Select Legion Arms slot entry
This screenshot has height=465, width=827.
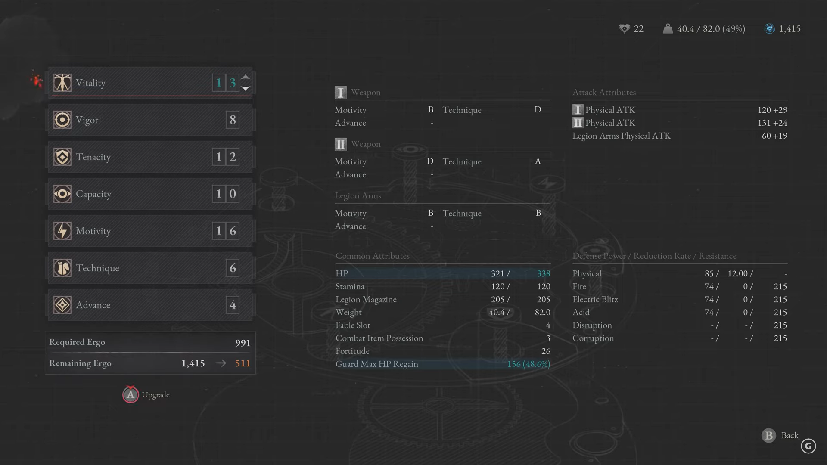coord(357,196)
